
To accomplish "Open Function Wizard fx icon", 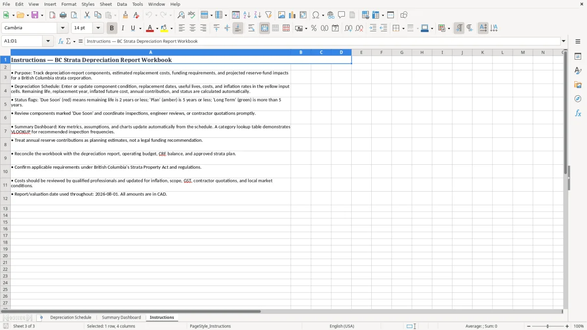I will (61, 41).
